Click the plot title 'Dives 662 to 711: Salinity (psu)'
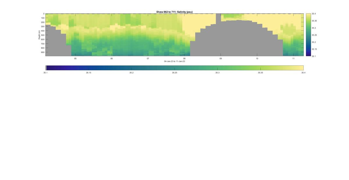The height and width of the screenshot is (180, 349). pyautogui.click(x=174, y=12)
